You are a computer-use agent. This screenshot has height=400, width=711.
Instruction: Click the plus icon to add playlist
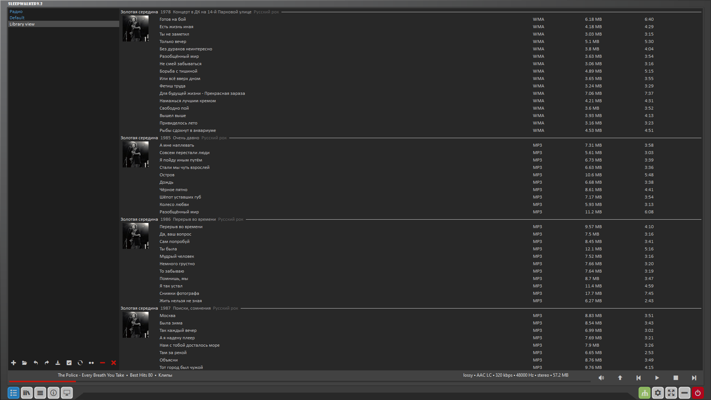click(13, 363)
